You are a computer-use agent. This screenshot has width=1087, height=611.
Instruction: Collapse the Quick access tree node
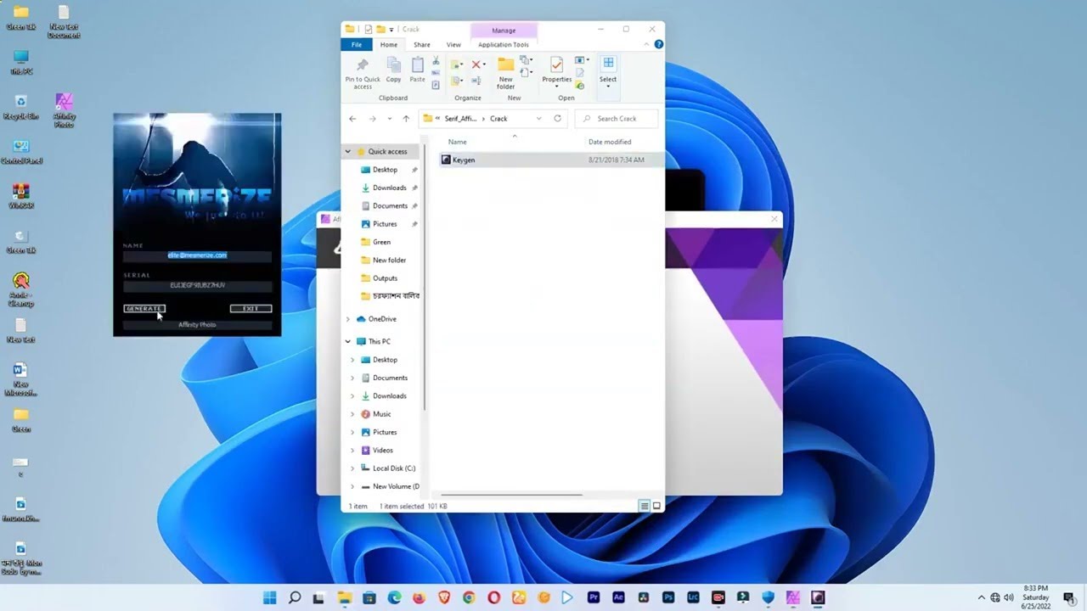347,151
